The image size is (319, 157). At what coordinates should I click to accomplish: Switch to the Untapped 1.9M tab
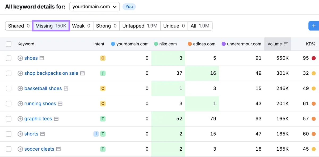pyautogui.click(x=140, y=26)
